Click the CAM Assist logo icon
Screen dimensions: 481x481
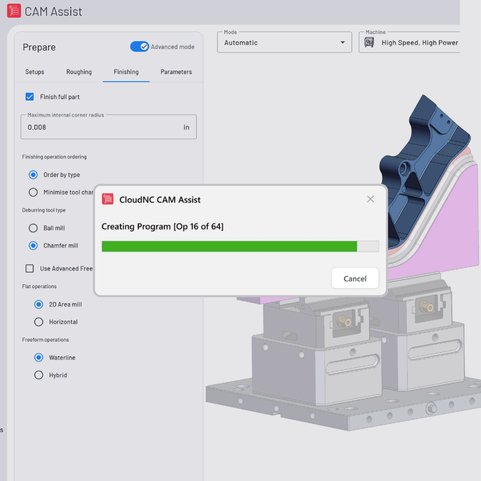coord(14,11)
